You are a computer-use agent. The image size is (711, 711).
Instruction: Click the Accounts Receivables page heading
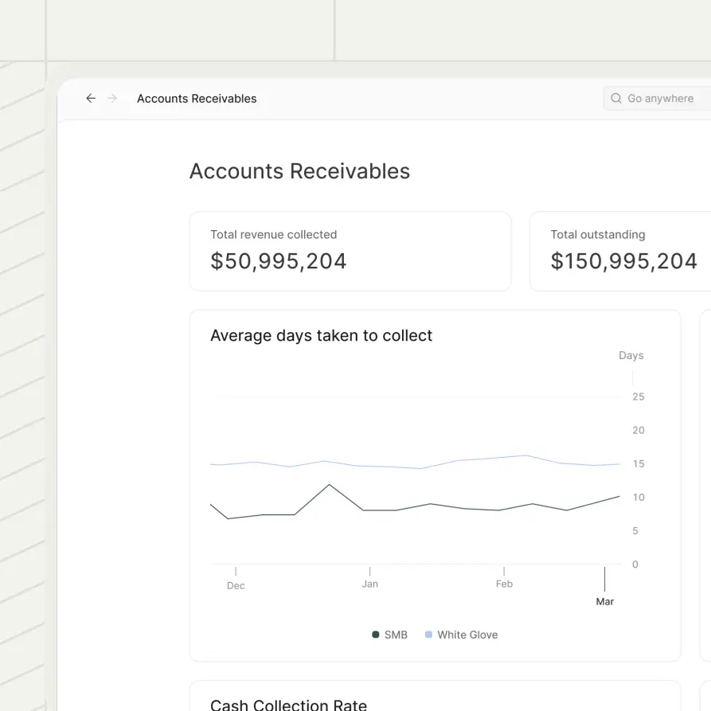[299, 170]
